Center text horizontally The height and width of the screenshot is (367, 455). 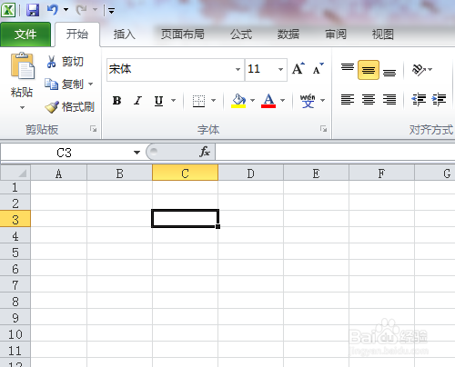369,100
